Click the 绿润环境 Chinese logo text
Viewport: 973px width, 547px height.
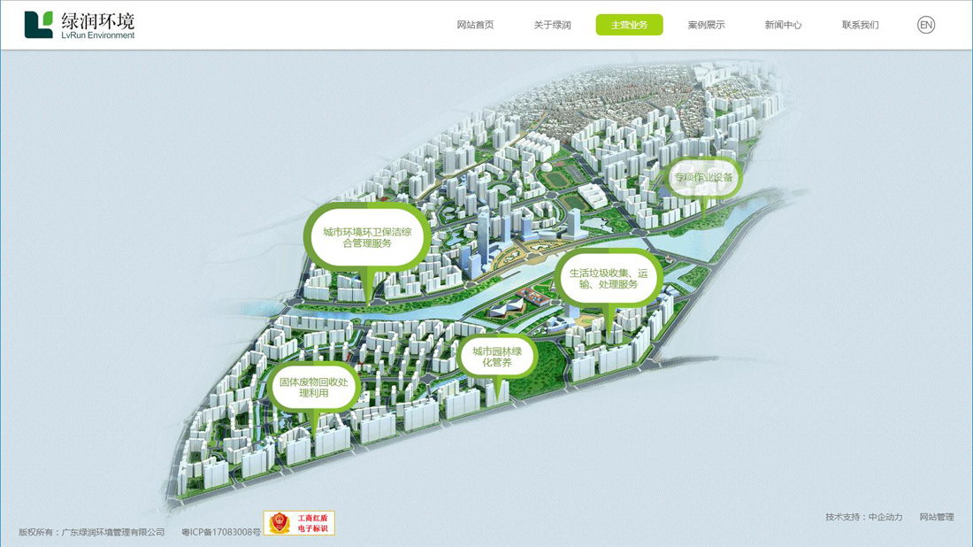(98, 19)
